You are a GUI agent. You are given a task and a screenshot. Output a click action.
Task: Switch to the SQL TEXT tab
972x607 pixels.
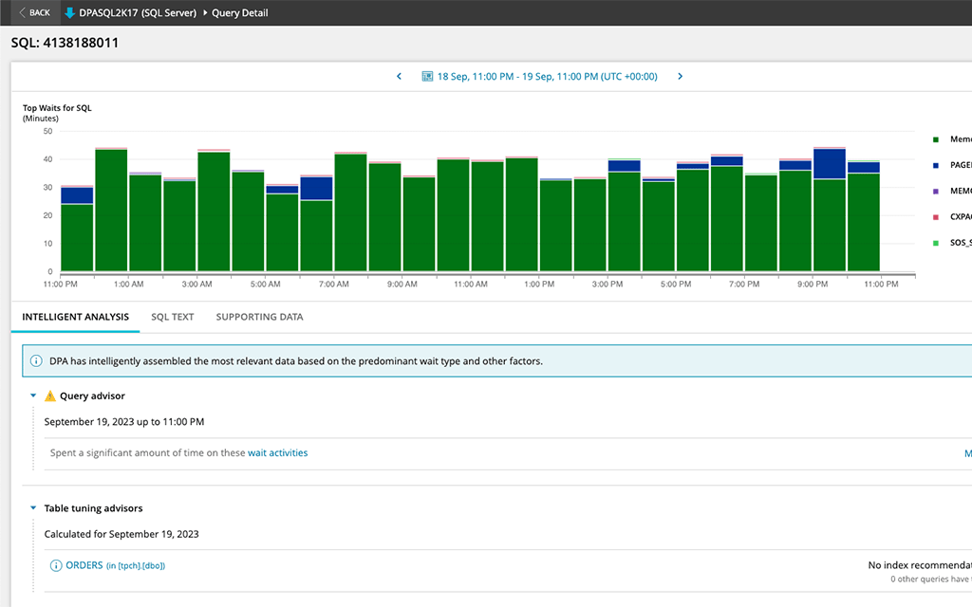tap(172, 317)
